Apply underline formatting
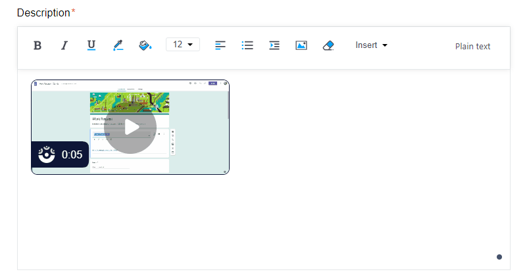The image size is (527, 278). [91, 45]
